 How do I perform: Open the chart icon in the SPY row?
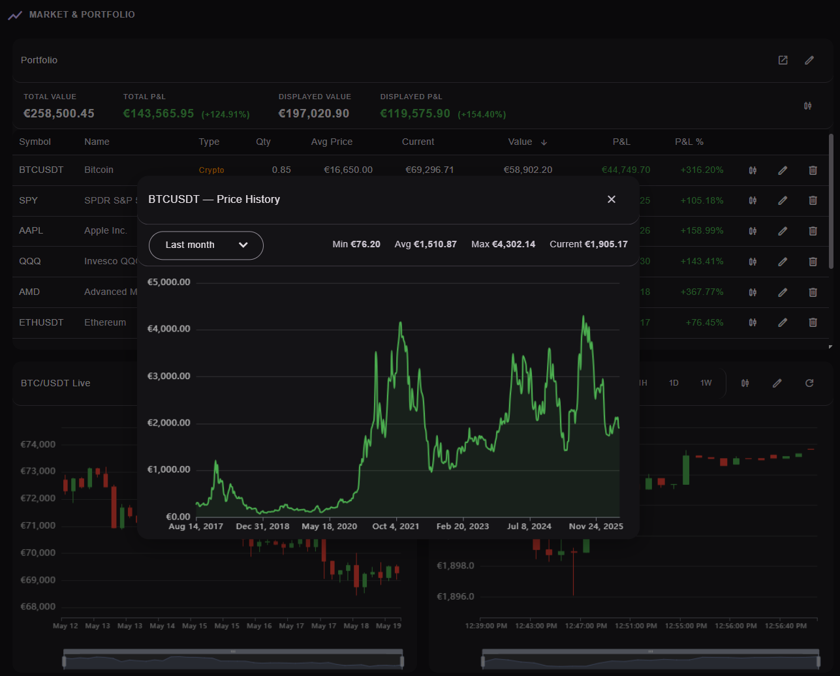(753, 200)
